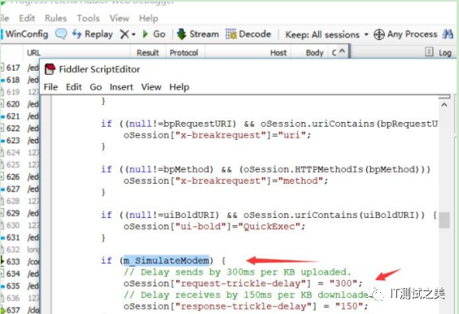Click the X remove sessions icon
The height and width of the screenshot is (314, 459).
click(125, 34)
